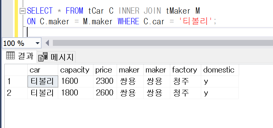Click the messages icon on 메시지 tab
Screen dimensions: 273x128
(x=43, y=57)
